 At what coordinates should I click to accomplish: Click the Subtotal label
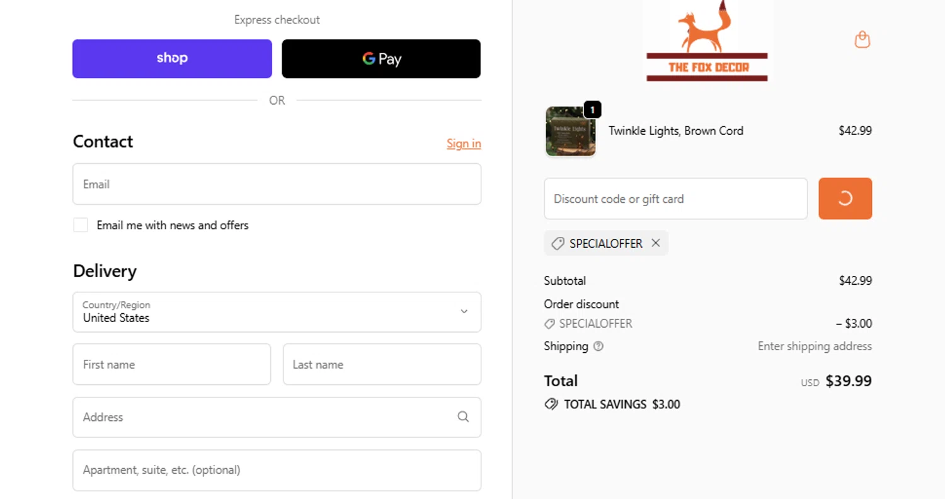564,280
